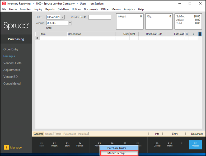Click the F1 Next function key
The width and height of the screenshot is (206, 156).
pos(42,144)
